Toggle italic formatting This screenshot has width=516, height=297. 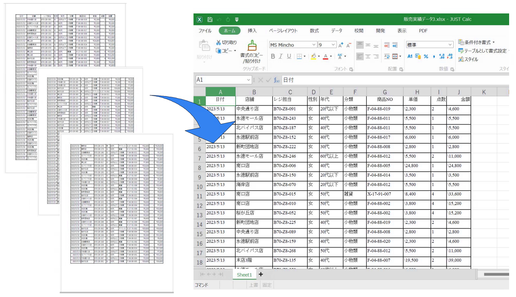coord(281,56)
